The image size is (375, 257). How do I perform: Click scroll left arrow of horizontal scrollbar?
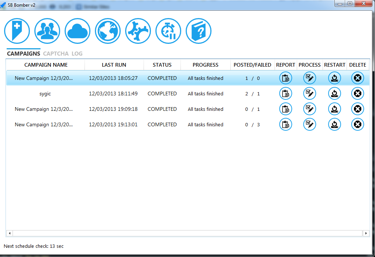pos(10,233)
